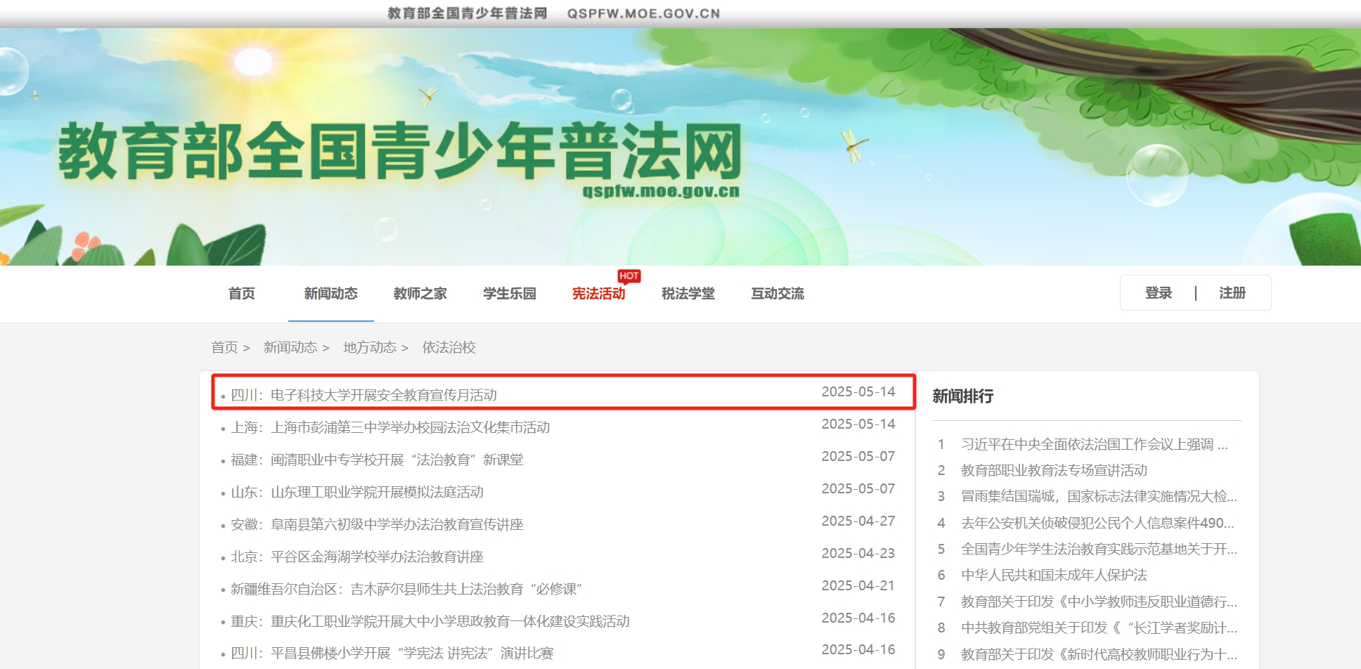The image size is (1361, 669).
Task: Click the 2025-05-14 date beside 上海 article
Action: pyautogui.click(x=858, y=424)
